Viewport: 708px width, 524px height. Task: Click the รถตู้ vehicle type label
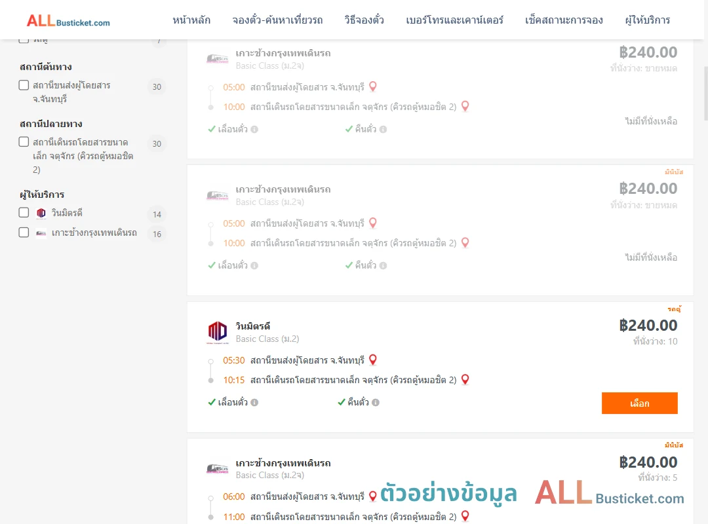674,309
